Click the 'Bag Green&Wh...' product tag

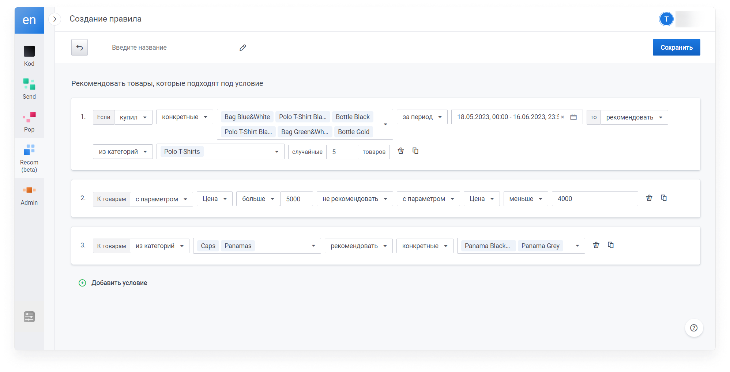click(305, 132)
